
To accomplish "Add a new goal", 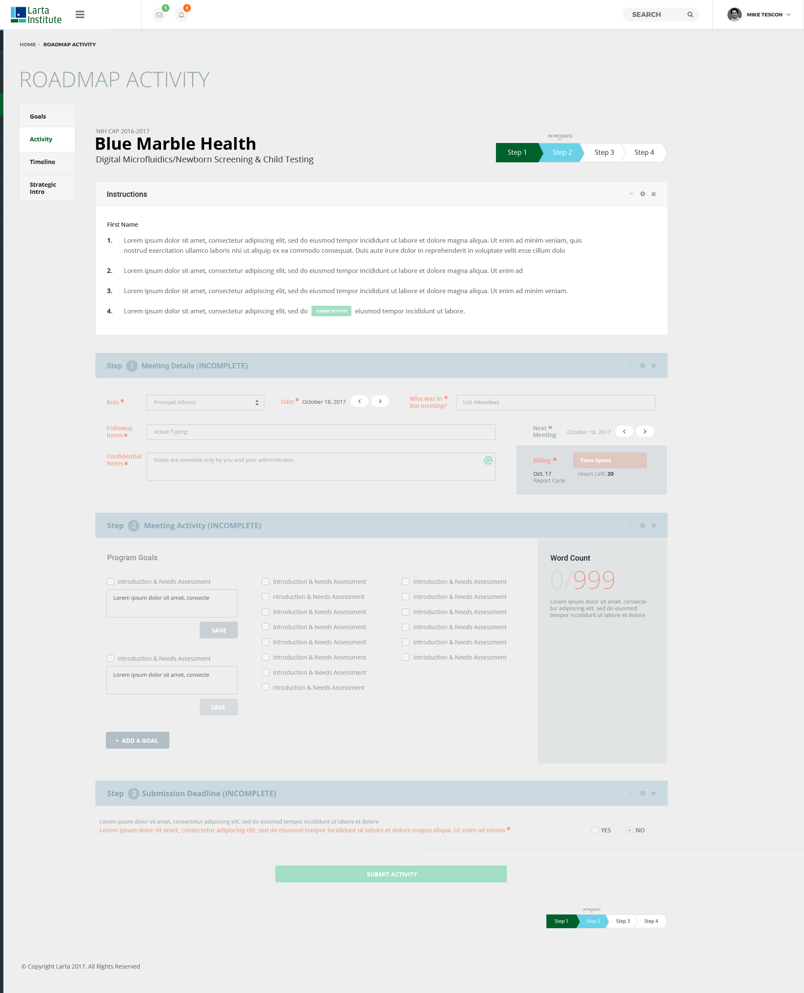I will click(137, 741).
